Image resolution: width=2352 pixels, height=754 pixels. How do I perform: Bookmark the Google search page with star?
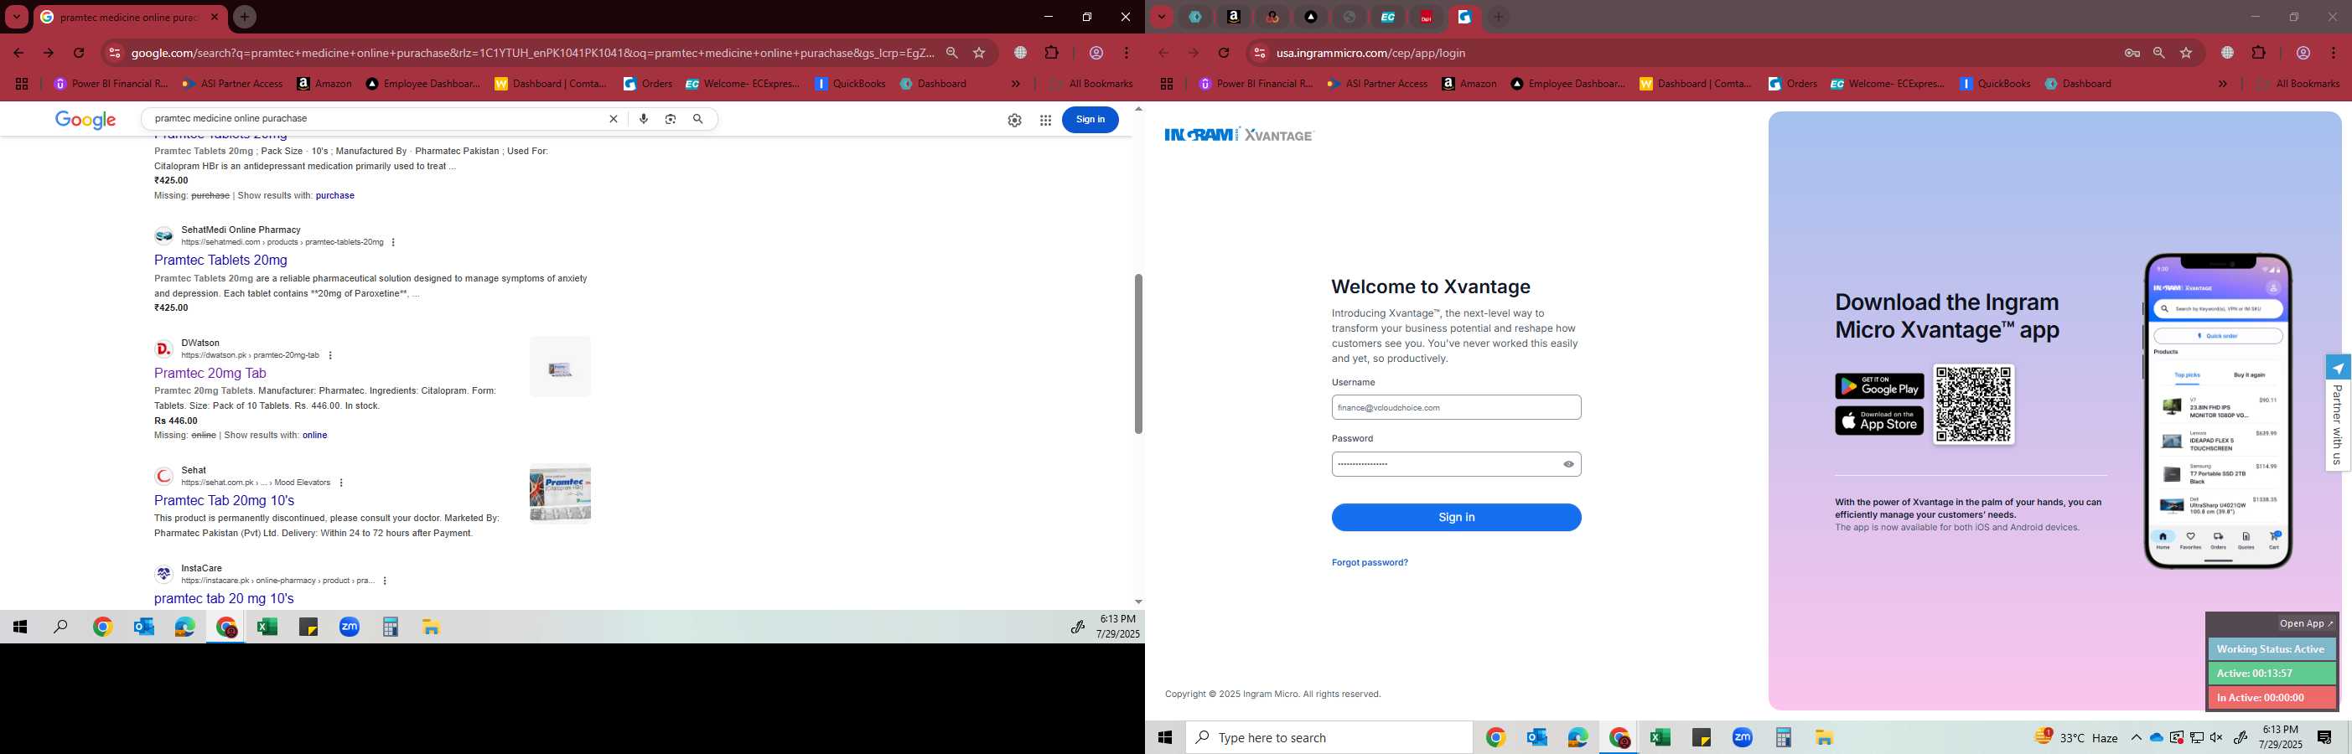979,53
